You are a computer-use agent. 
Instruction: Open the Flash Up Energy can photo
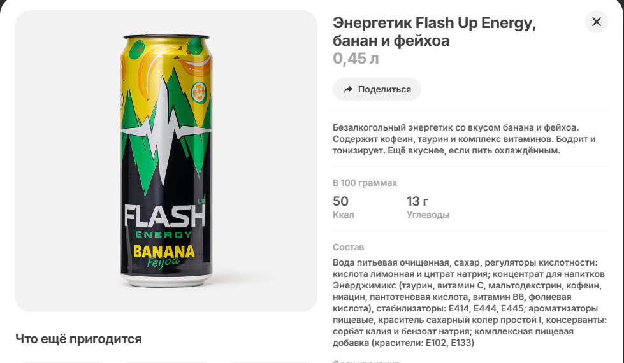tap(166, 161)
